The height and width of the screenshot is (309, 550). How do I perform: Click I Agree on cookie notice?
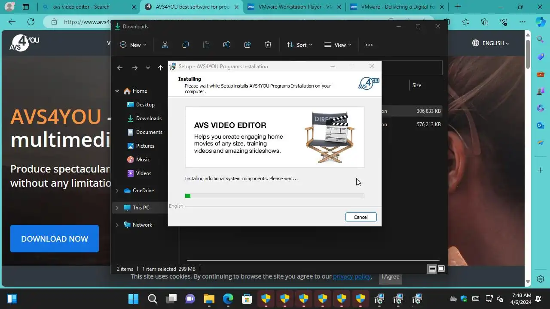[391, 277]
